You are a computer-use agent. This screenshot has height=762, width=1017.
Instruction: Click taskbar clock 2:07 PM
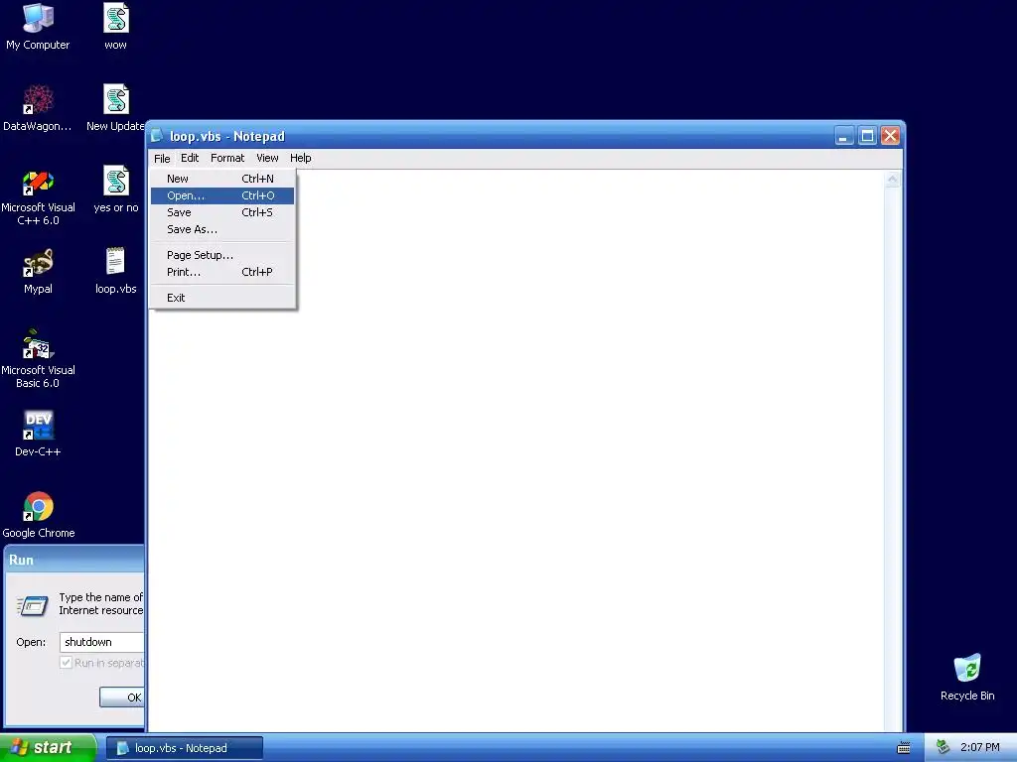(979, 748)
